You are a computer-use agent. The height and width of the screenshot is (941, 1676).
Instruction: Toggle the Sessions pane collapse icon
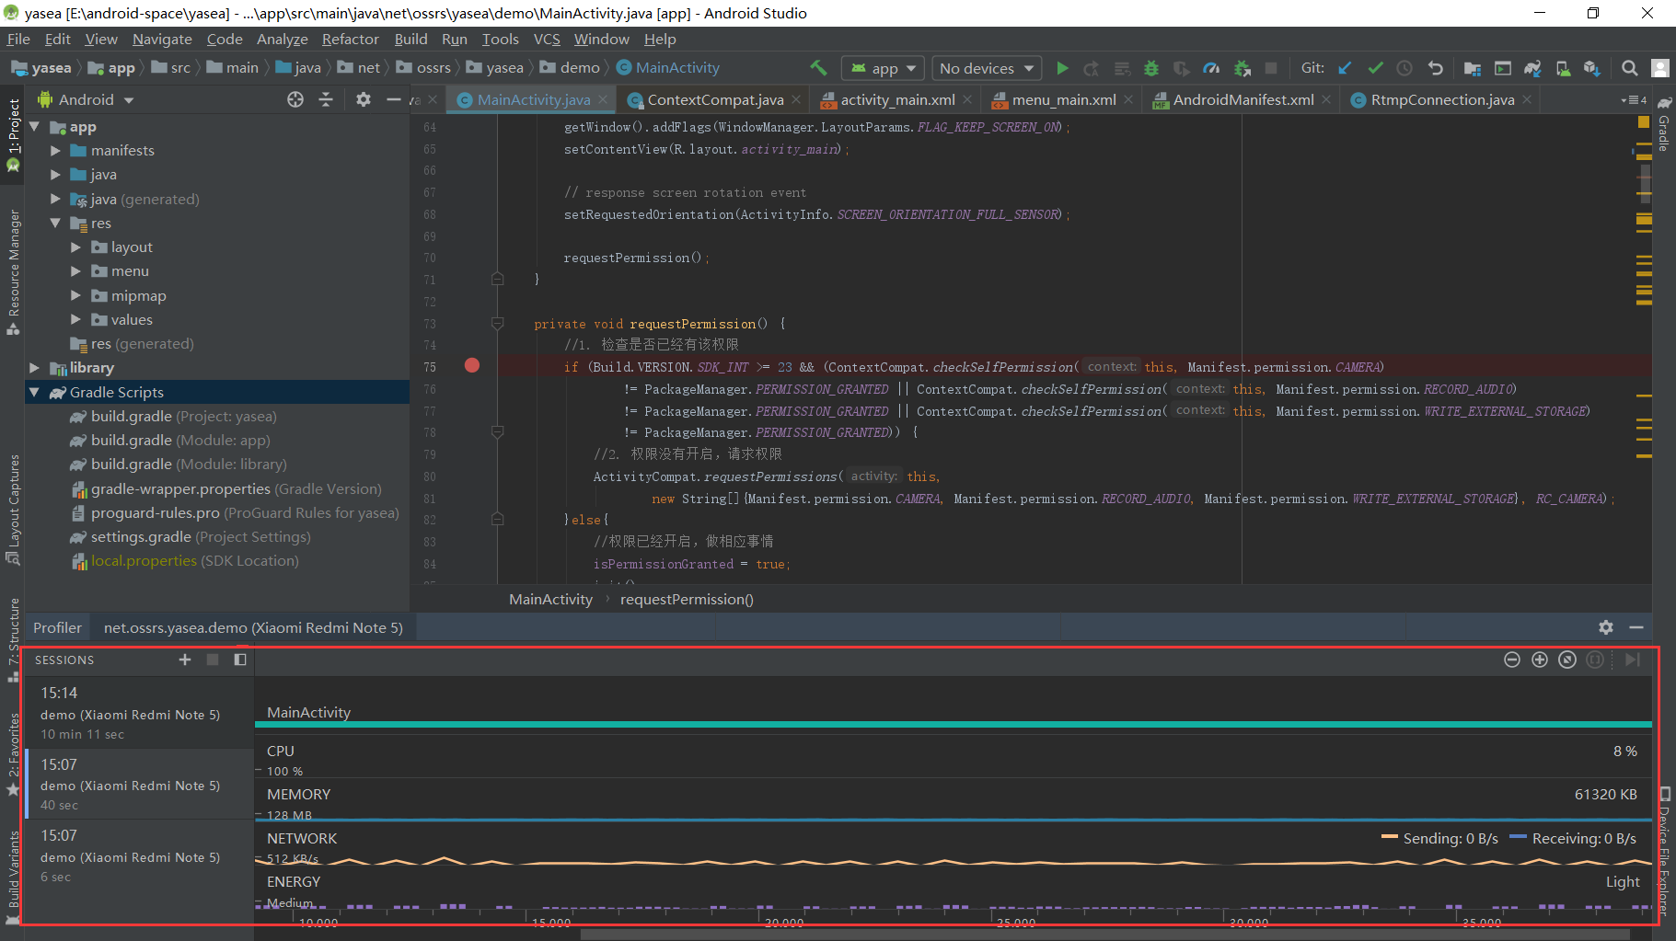(x=240, y=660)
